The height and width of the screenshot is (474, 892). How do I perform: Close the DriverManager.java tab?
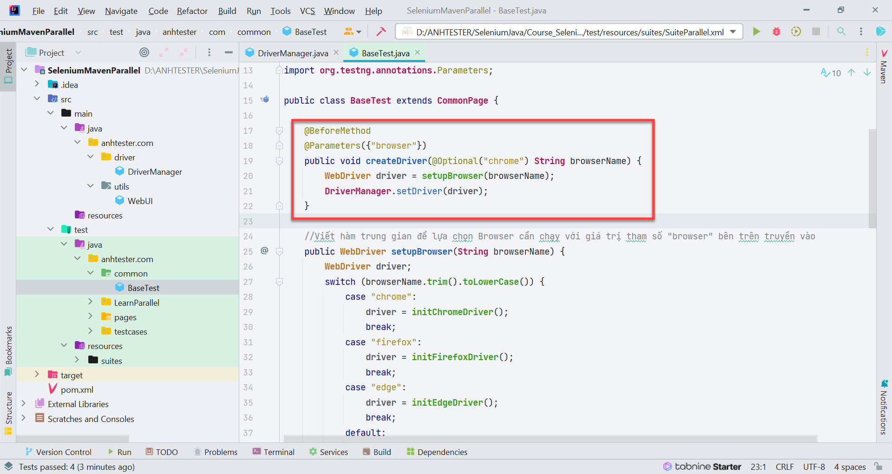[336, 53]
